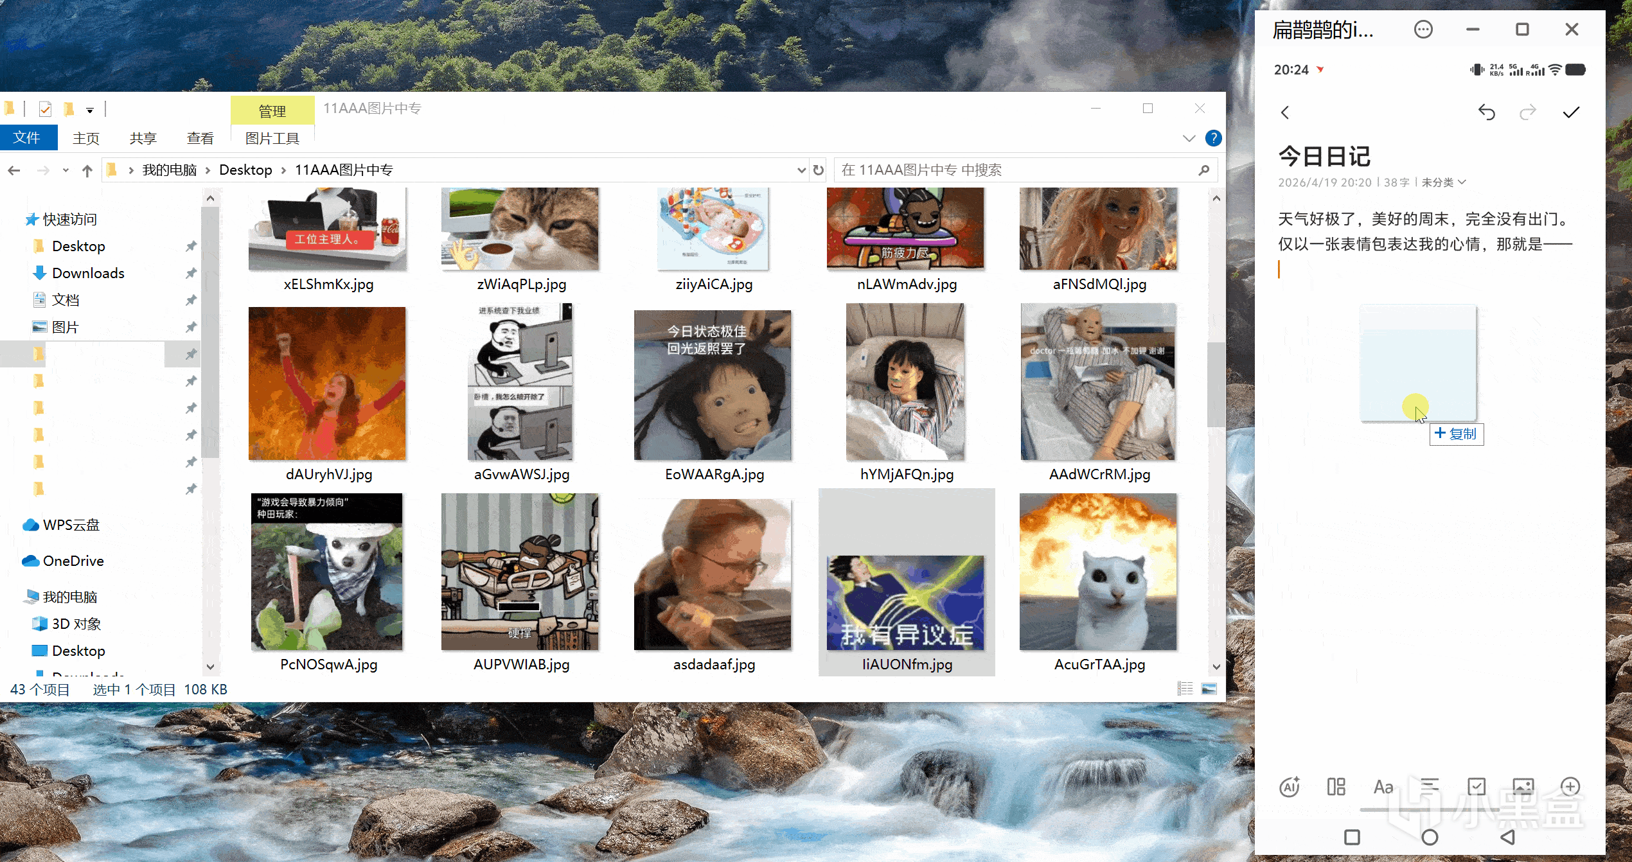Select the AcuGrTAA.jpg cat explosion thumbnail

[1098, 572]
